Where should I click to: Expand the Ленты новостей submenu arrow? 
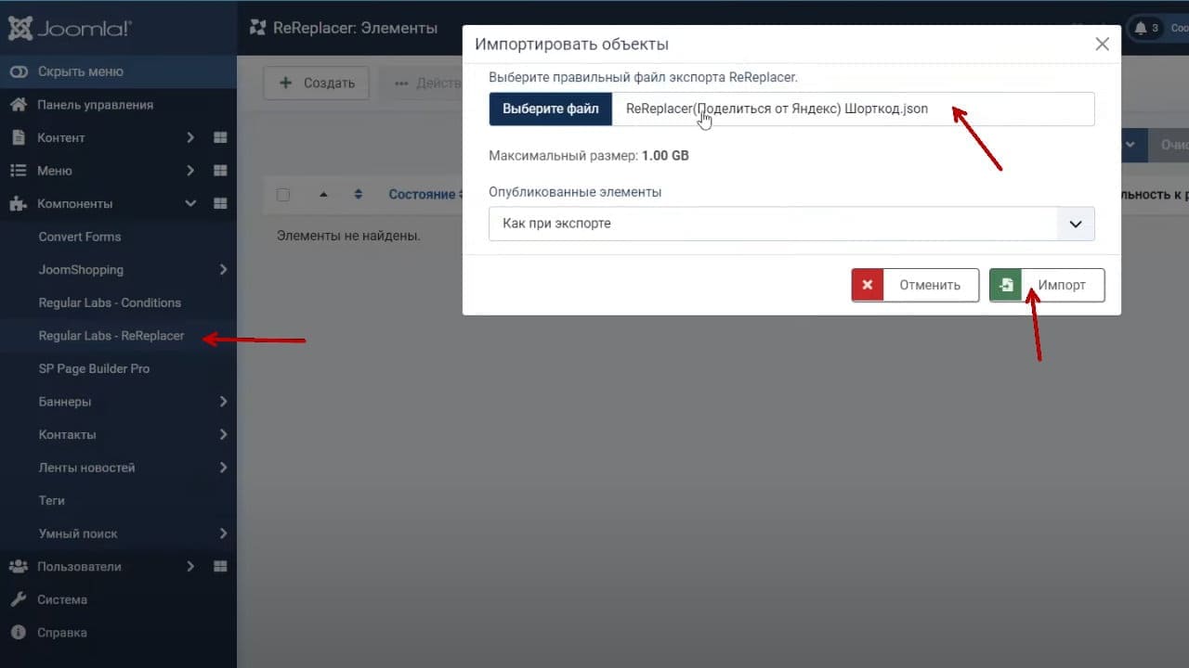tap(223, 468)
